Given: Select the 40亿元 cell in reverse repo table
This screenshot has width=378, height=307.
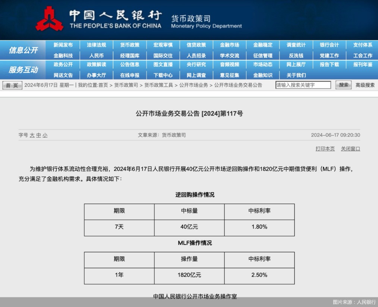Looking at the screenshot, I should point(189,228).
